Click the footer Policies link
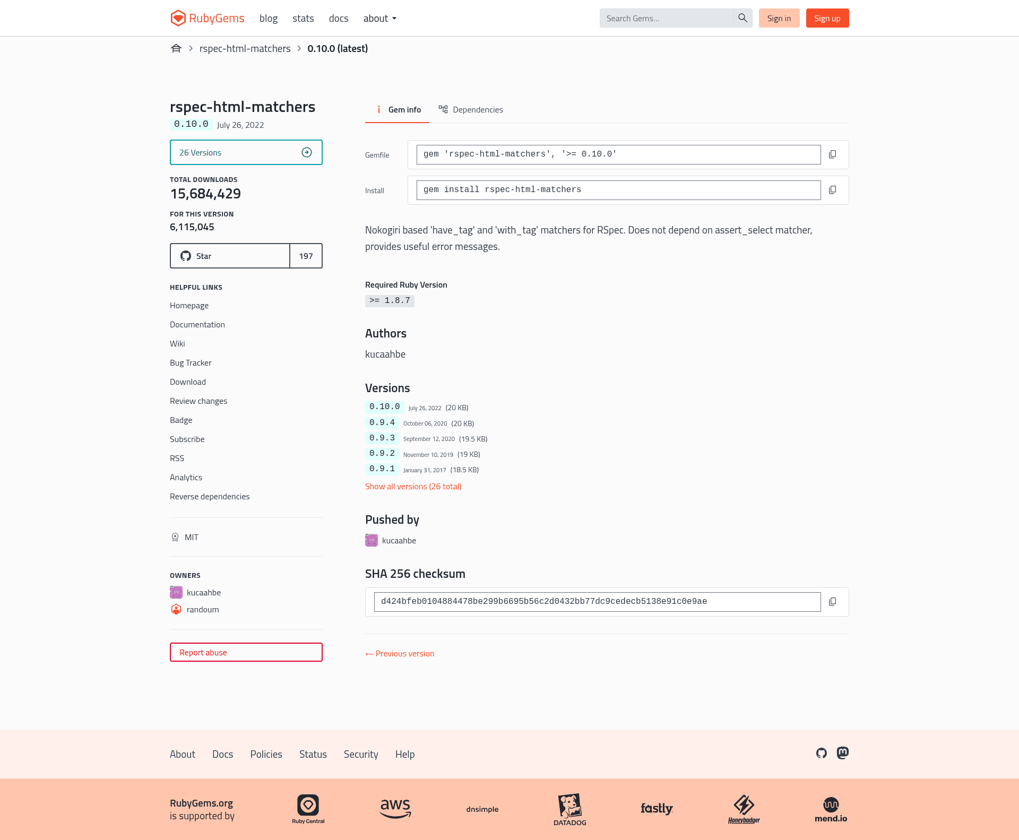1019x840 pixels. (x=266, y=754)
